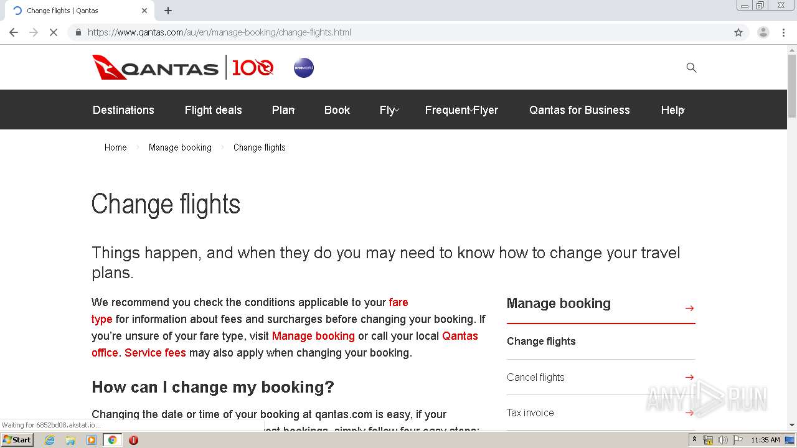
Task: Go back with browser back arrow
Action: point(14,32)
